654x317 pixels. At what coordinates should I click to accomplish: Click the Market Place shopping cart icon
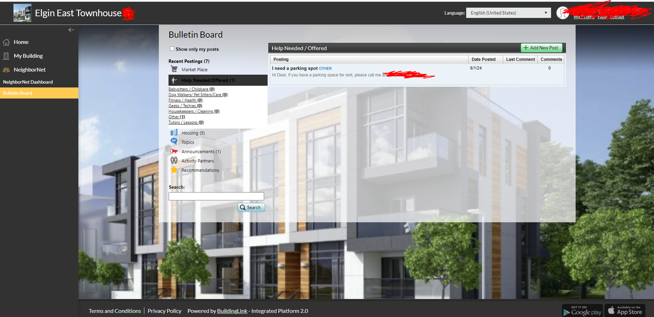[174, 70]
